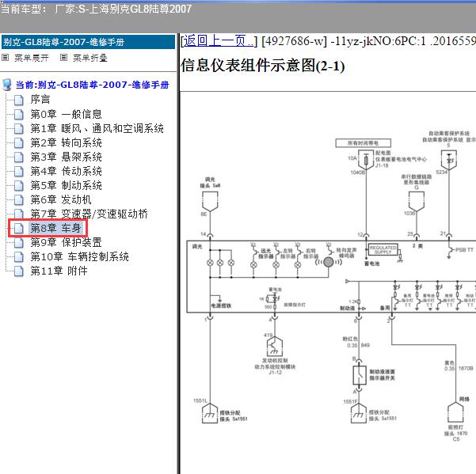The image size is (476, 474).
Task: Open 第10章 车辆控制系统
Action: tap(79, 257)
